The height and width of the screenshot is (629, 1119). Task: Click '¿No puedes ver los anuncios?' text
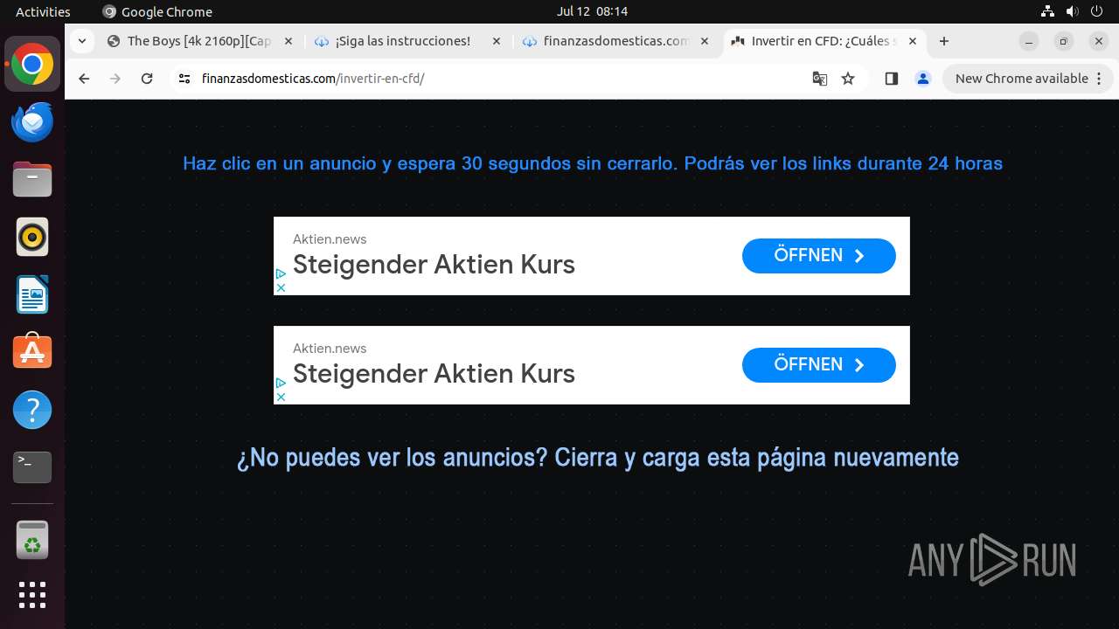click(x=598, y=457)
